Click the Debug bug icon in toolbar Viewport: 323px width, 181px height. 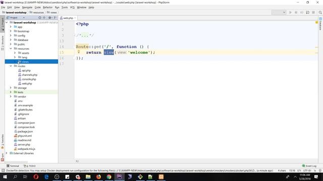tap(296, 13)
